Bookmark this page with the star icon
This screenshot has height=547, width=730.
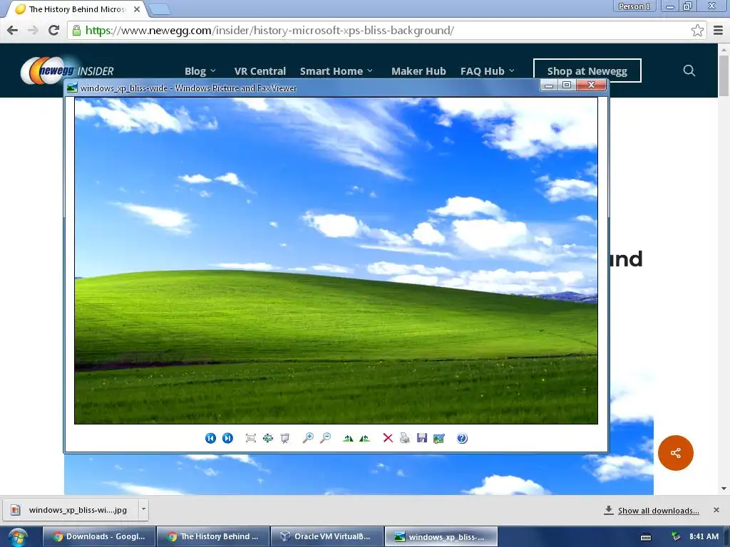coord(697,31)
